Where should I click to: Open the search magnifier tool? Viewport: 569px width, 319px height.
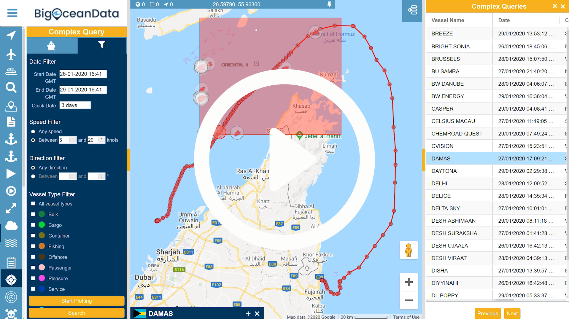[x=11, y=88]
